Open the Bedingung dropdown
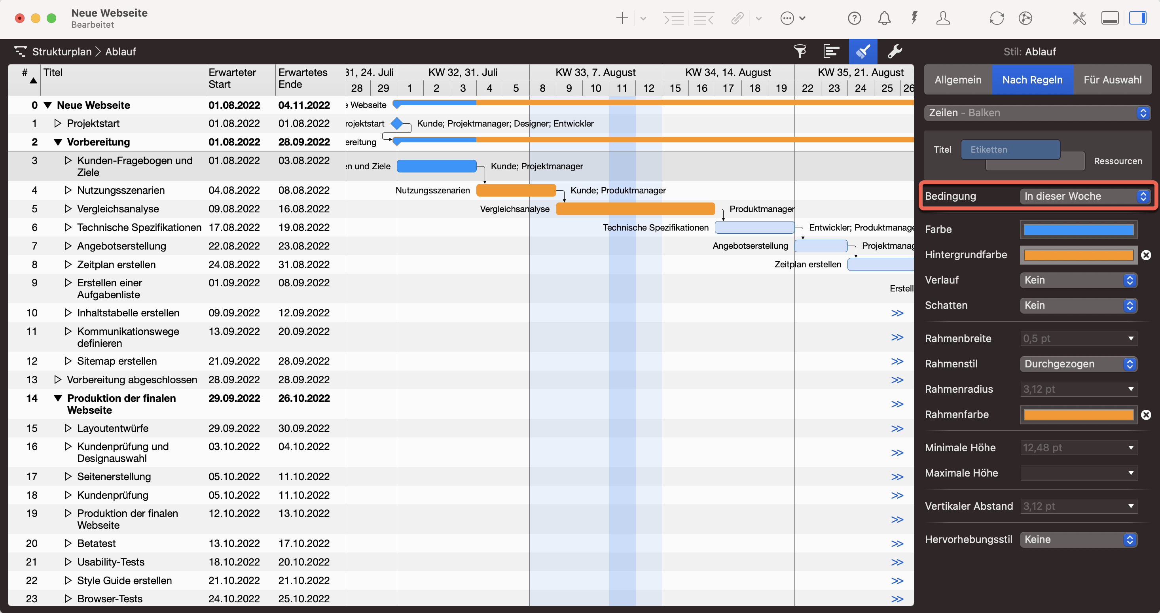1160x613 pixels. [1085, 196]
